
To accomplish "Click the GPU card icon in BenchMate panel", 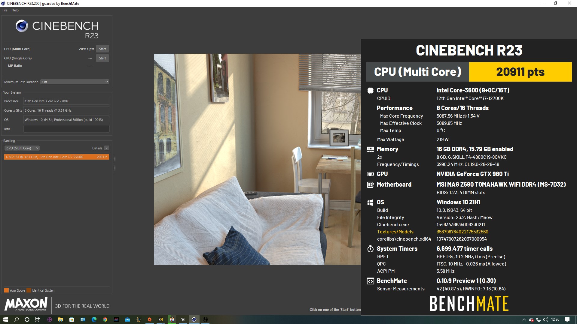I will [x=371, y=174].
